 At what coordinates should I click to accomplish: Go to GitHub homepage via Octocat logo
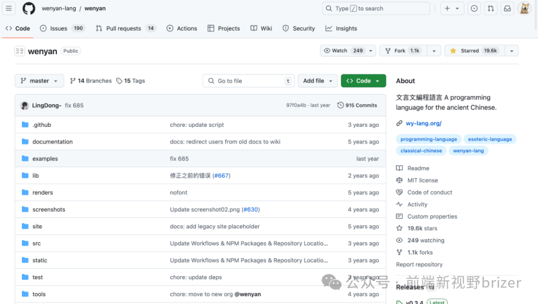pyautogui.click(x=29, y=8)
